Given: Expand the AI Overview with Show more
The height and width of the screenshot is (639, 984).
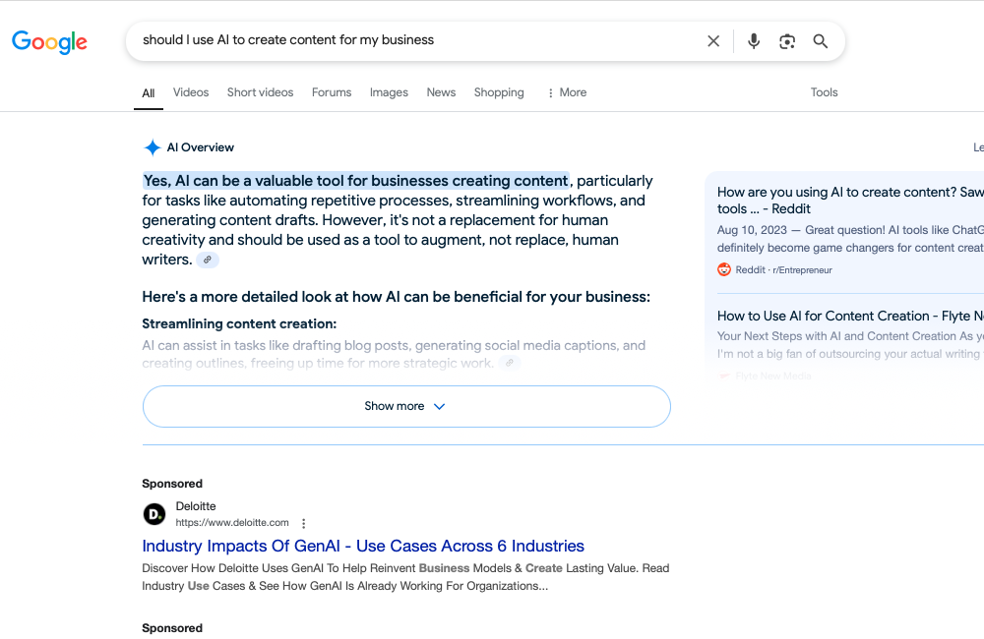Looking at the screenshot, I should tap(406, 406).
